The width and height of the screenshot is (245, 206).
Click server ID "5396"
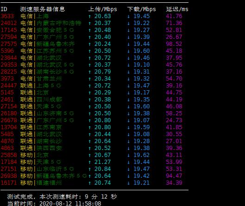click(7, 51)
